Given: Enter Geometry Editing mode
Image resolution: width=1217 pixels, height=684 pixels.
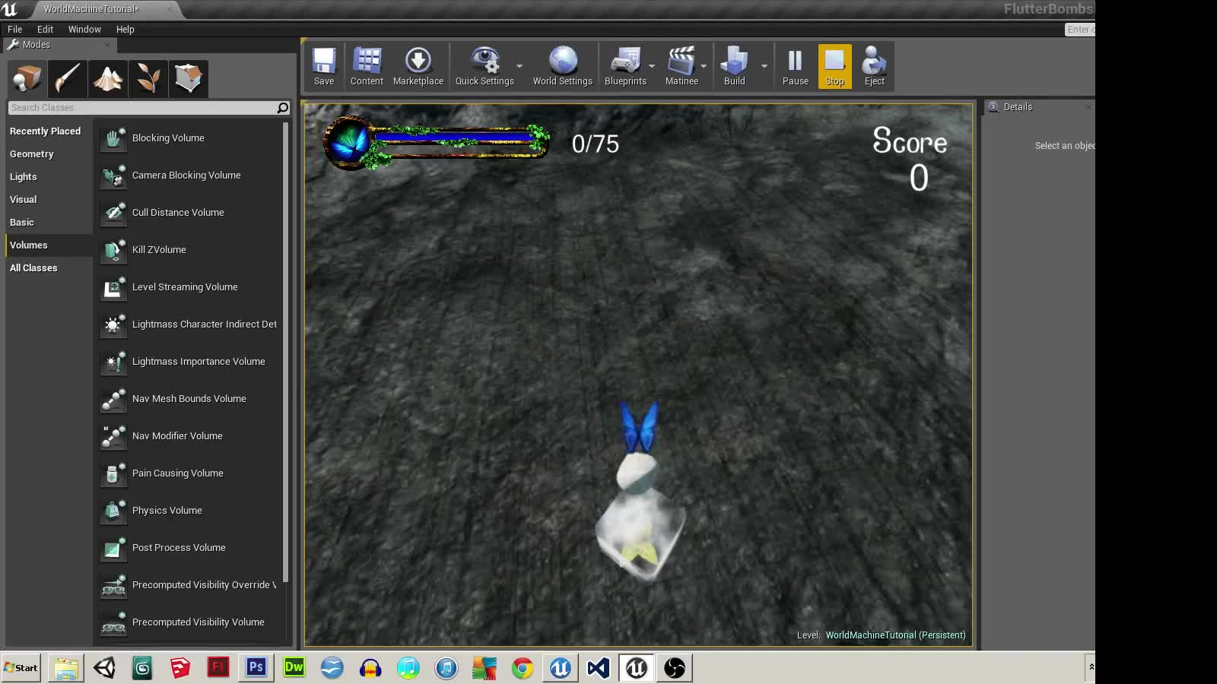Looking at the screenshot, I should (x=189, y=78).
